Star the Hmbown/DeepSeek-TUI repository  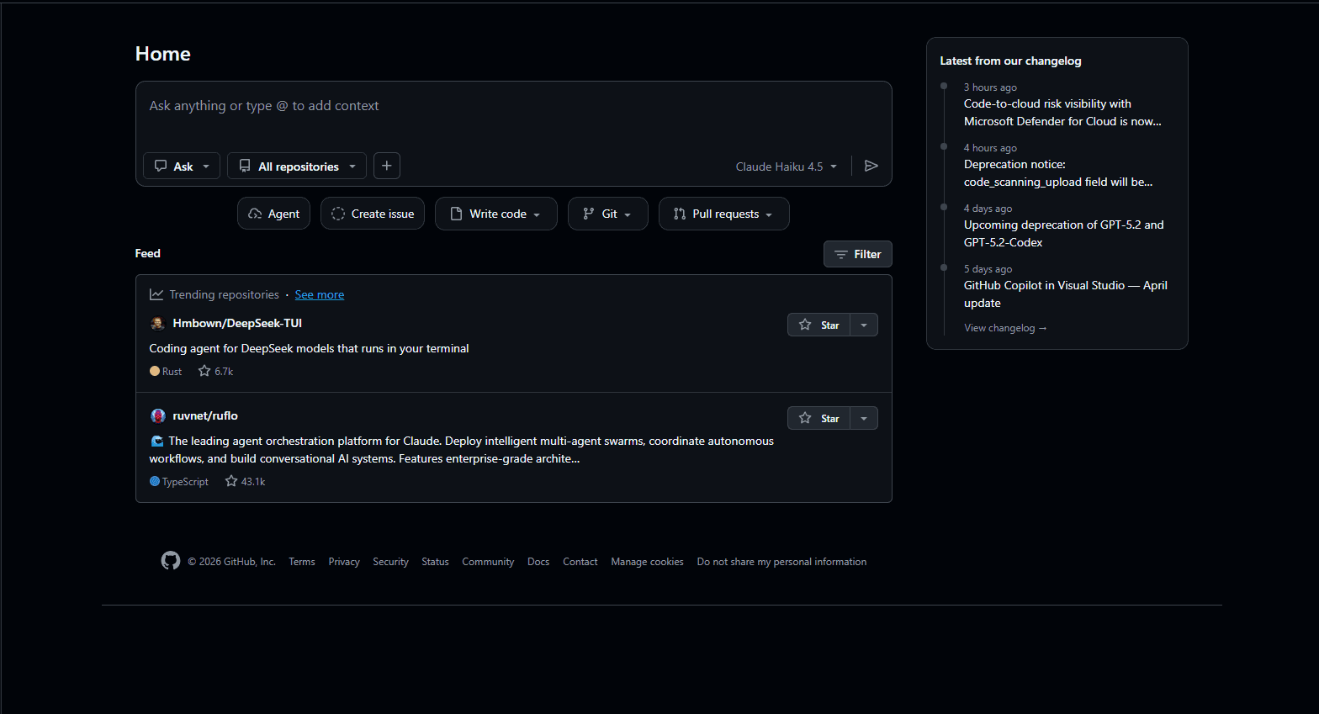click(818, 325)
